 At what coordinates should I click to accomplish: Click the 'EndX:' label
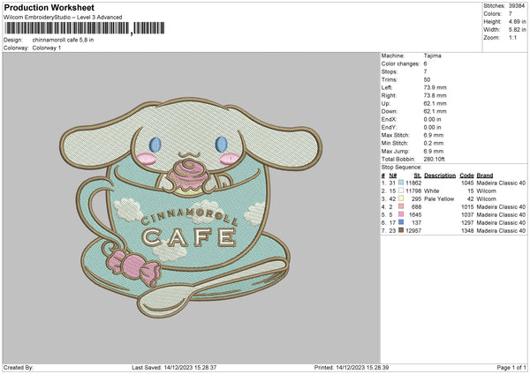(389, 119)
